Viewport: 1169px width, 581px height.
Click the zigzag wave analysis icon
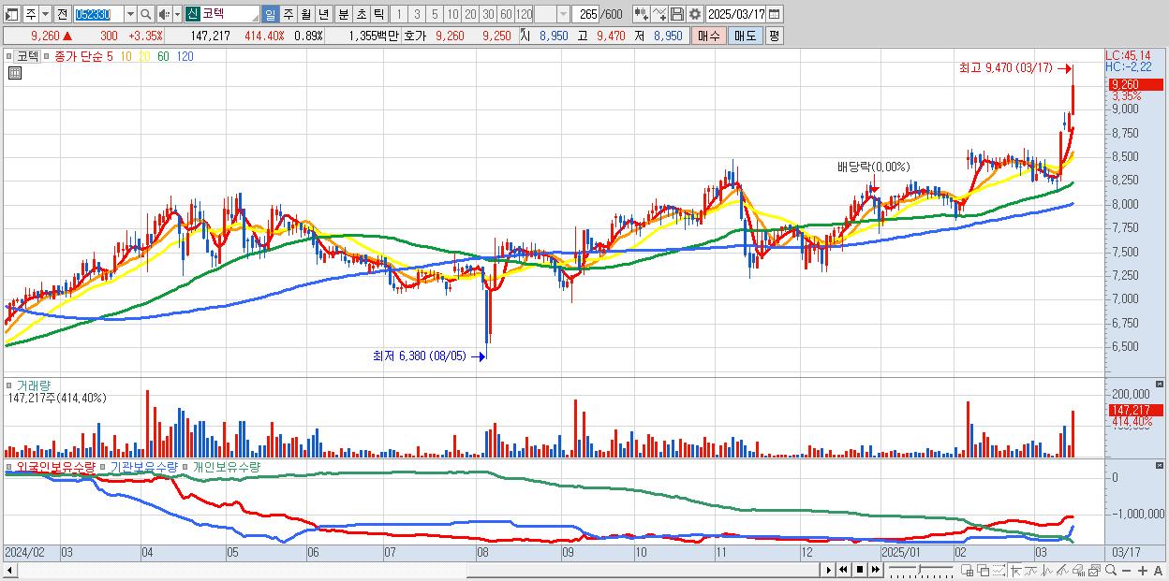tap(1047, 570)
